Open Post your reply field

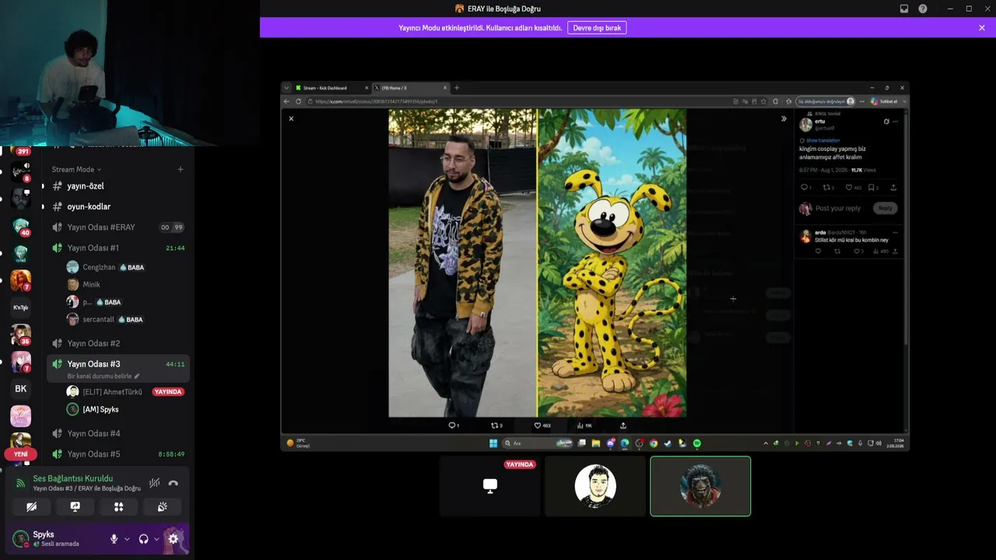(x=838, y=208)
